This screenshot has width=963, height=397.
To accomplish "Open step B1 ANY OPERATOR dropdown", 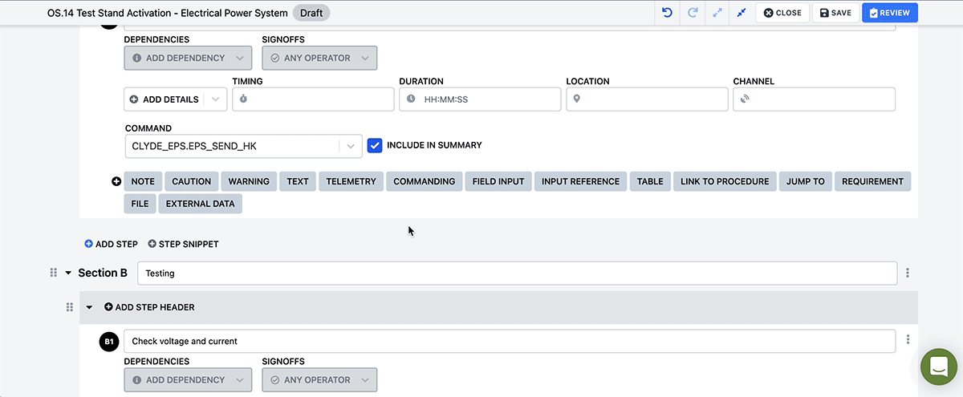I will coord(319,380).
